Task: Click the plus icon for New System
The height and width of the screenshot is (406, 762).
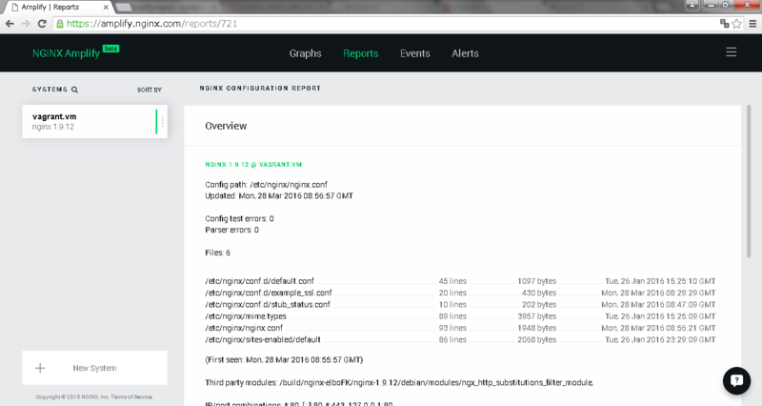Action: pos(40,368)
